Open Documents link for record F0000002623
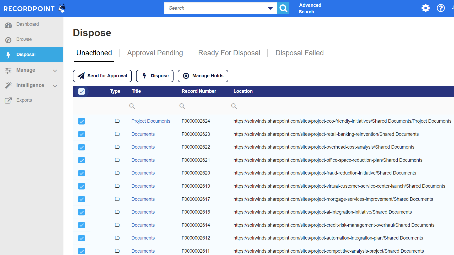Image resolution: width=454 pixels, height=255 pixels. click(143, 134)
